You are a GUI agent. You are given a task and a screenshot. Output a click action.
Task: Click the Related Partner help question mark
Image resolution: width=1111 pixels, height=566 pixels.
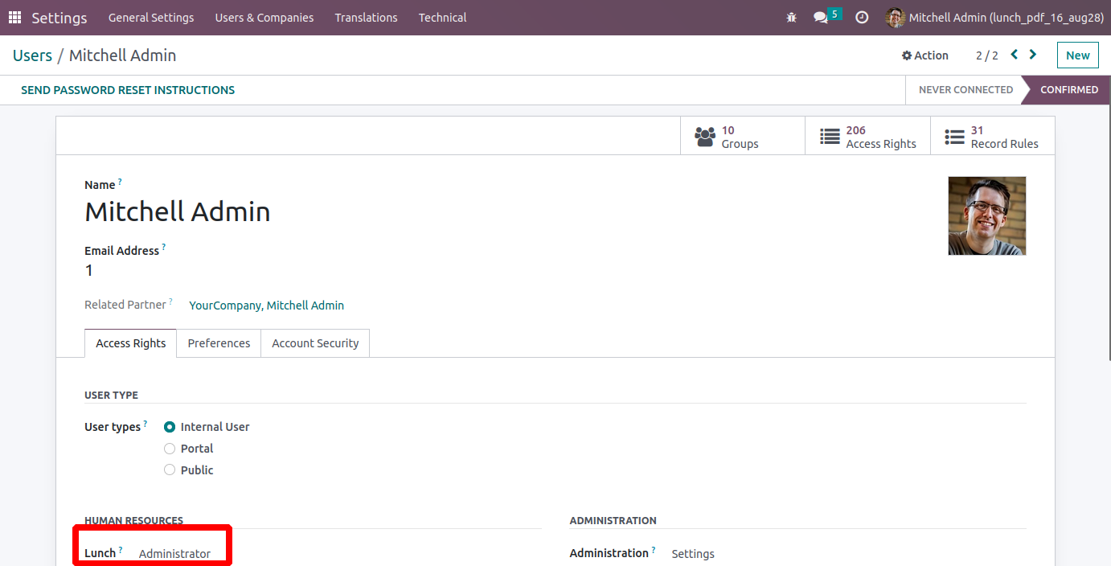170,301
